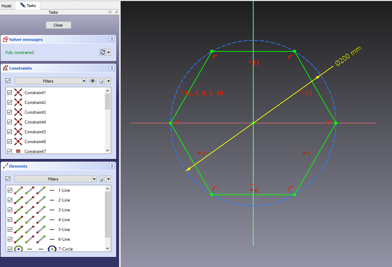This screenshot has width=392, height=267.
Task: Uncheck Constraint4's visibility checkbox
Action: tap(9, 122)
